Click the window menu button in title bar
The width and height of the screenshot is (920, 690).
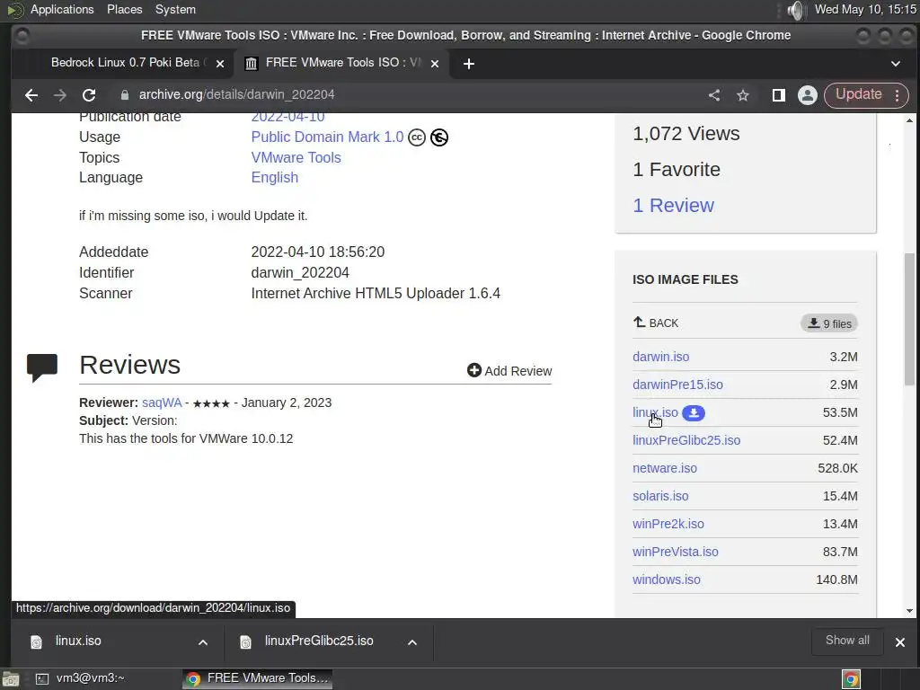[22, 36]
